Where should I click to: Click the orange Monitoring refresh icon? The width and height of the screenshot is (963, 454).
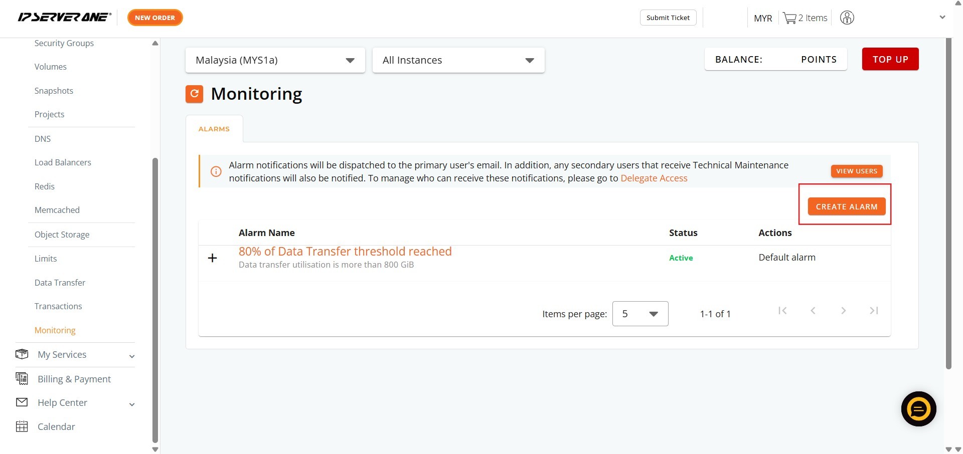(x=194, y=94)
